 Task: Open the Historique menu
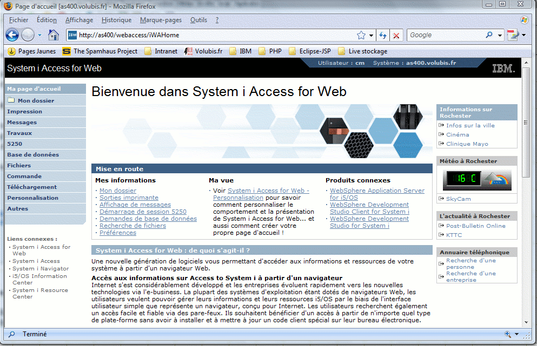pos(116,20)
